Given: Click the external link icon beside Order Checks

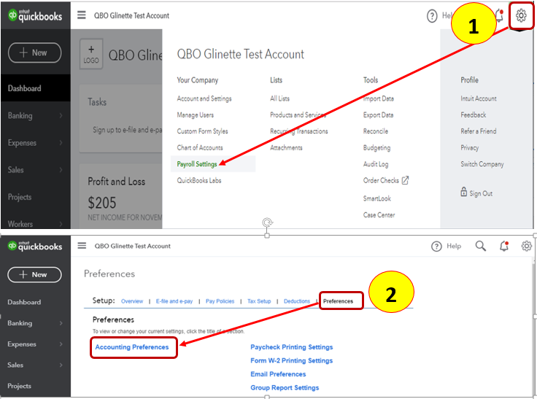Looking at the screenshot, I should point(405,180).
